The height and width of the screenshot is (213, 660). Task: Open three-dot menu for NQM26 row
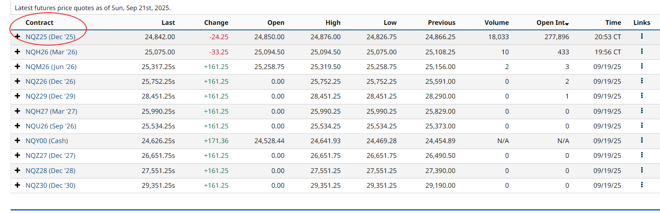641,66
